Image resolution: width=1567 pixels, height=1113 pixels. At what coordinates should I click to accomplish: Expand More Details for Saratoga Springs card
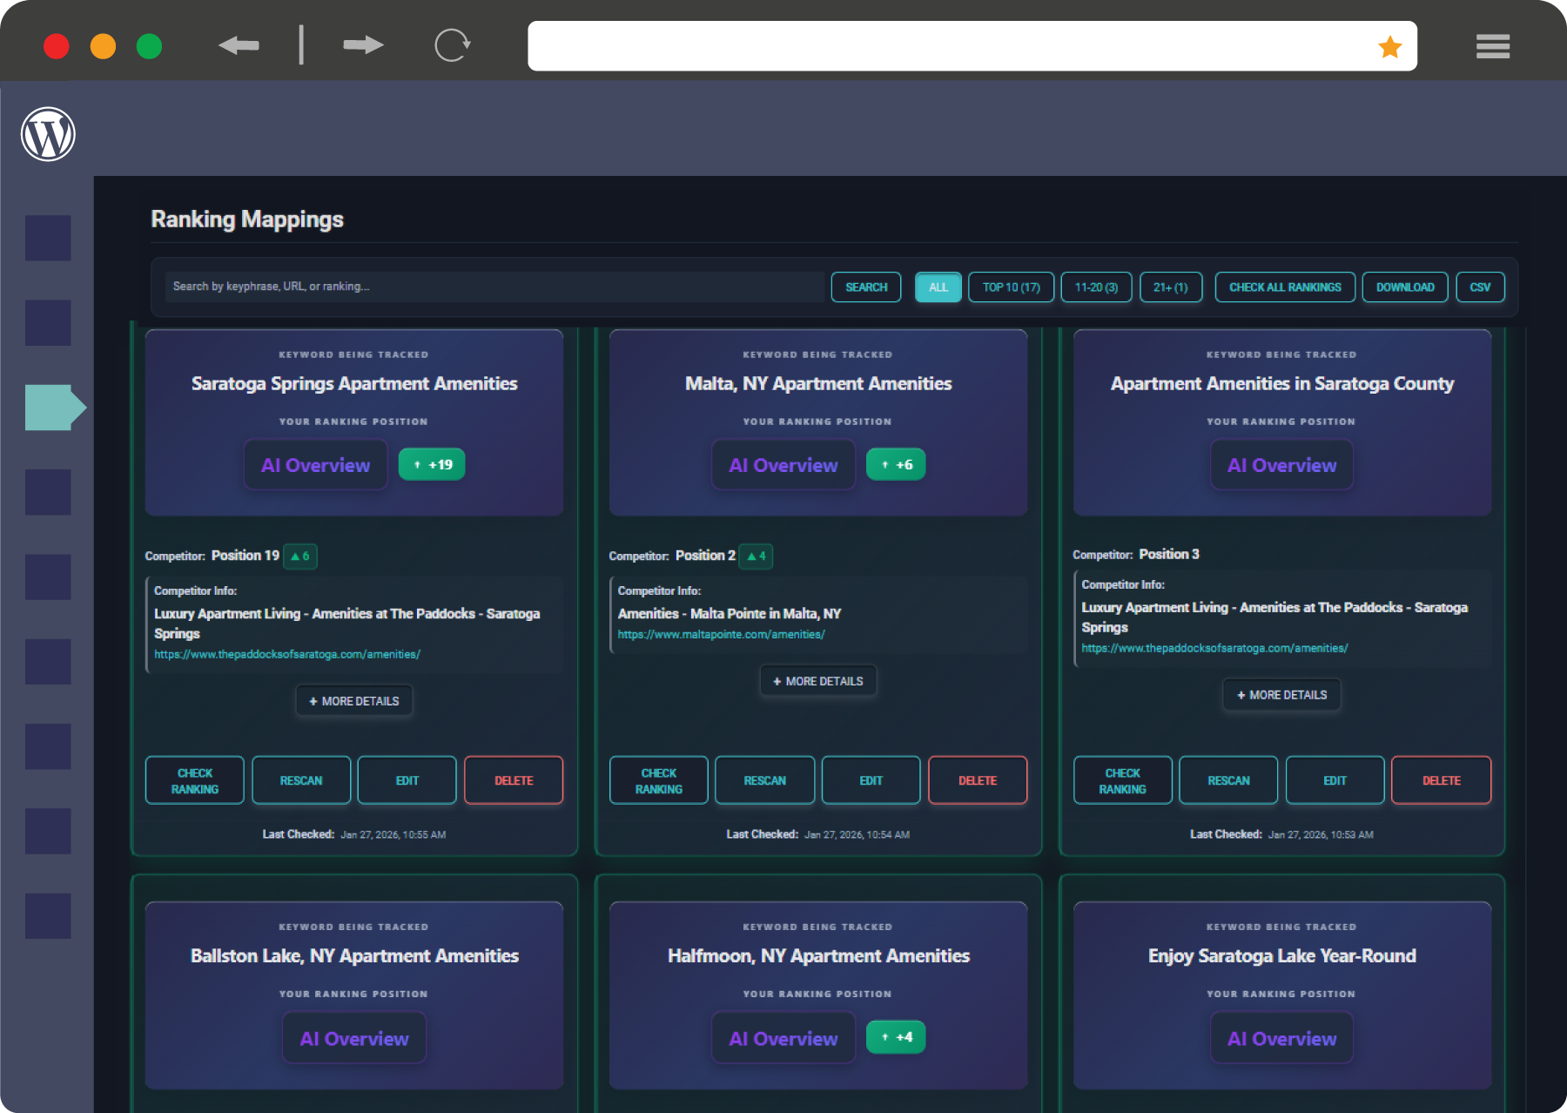354,701
